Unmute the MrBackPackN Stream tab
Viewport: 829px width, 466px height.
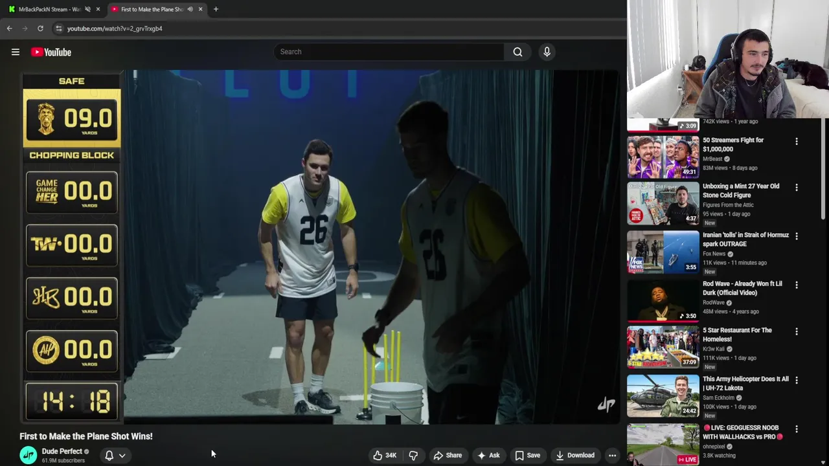[x=87, y=9]
